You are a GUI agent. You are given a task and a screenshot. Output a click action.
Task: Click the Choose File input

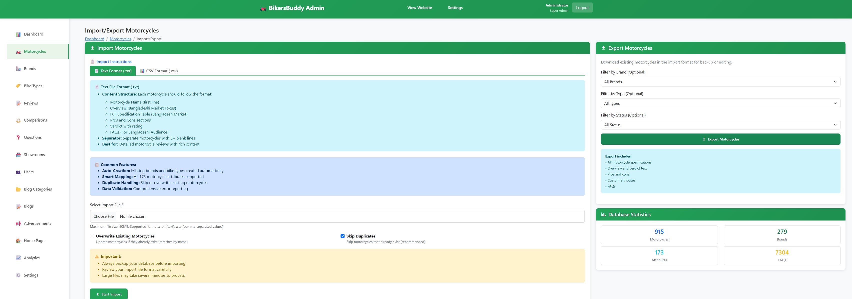point(103,216)
